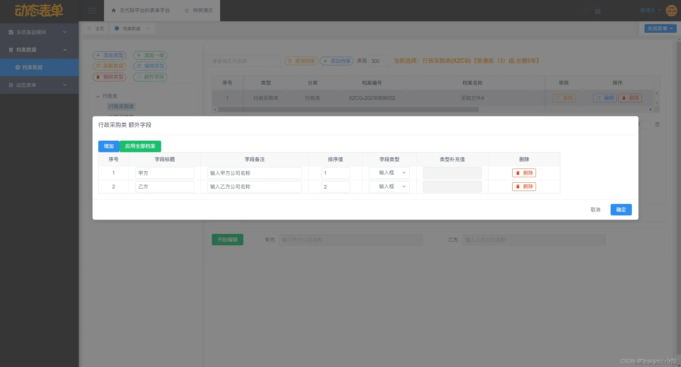Click trash icon delete button for 甲方 row

(524, 173)
